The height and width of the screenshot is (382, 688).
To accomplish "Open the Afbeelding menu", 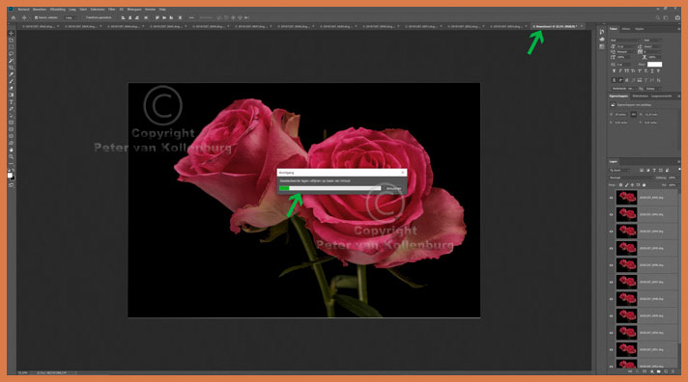I will pyautogui.click(x=57, y=10).
